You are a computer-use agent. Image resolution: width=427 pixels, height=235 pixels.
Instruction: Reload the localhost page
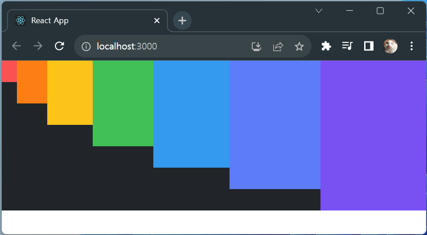pyautogui.click(x=59, y=46)
